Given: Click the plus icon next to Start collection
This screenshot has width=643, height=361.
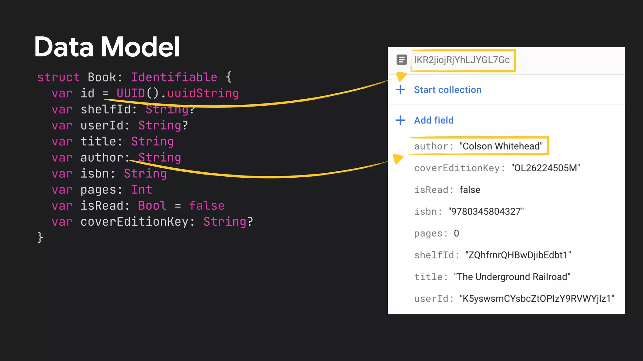Looking at the screenshot, I should click(x=400, y=90).
